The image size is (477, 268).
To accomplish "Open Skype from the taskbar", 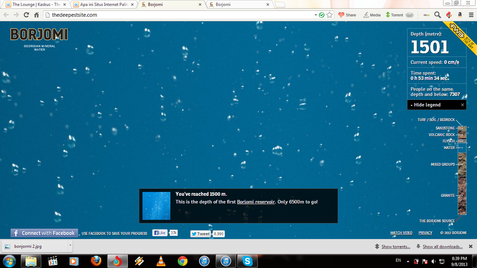I will [247, 261].
